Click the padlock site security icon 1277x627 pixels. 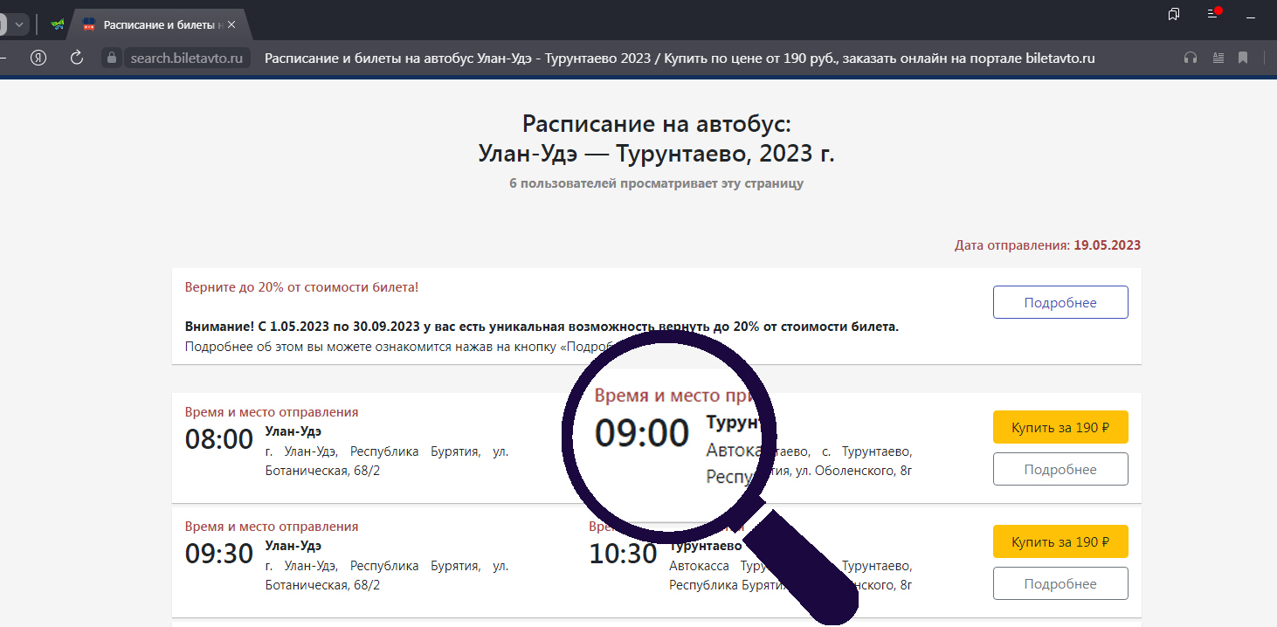tap(111, 58)
